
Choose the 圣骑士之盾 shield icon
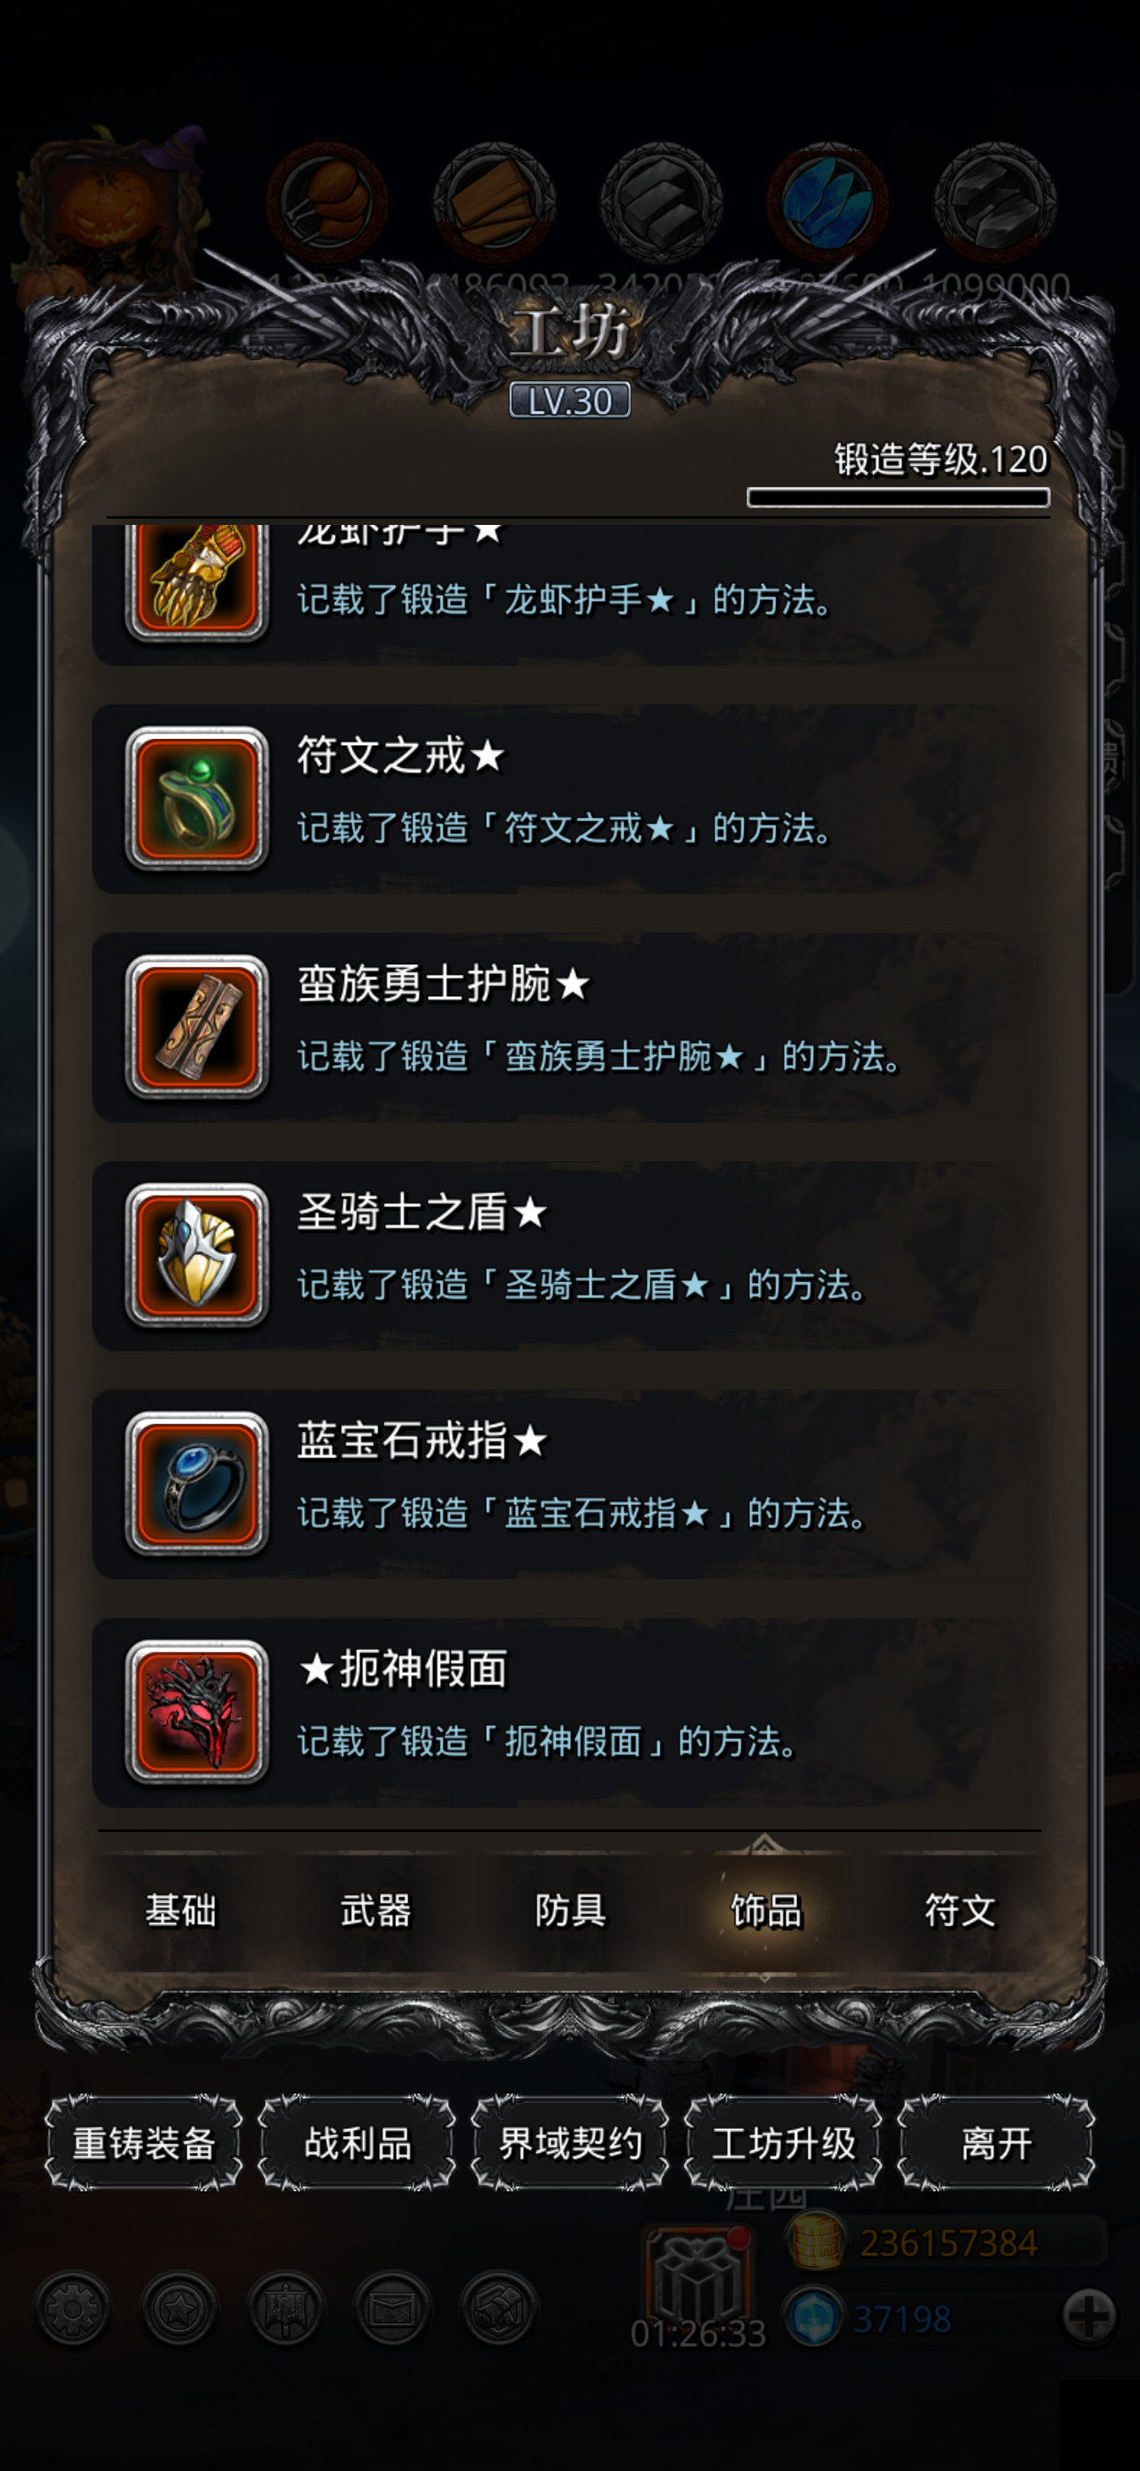tap(197, 1255)
